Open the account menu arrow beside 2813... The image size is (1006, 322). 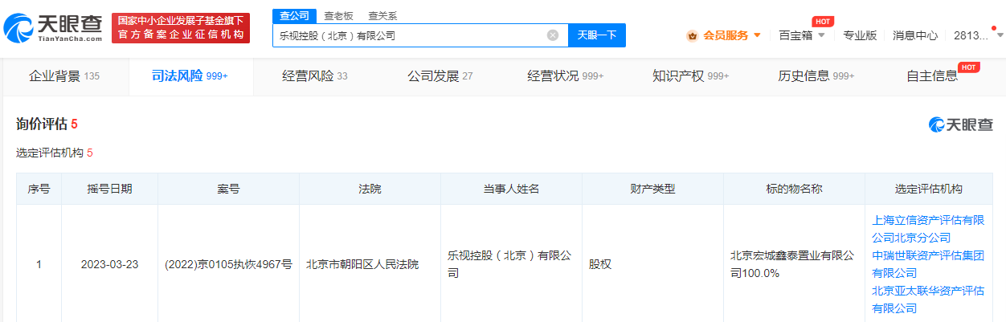(999, 35)
